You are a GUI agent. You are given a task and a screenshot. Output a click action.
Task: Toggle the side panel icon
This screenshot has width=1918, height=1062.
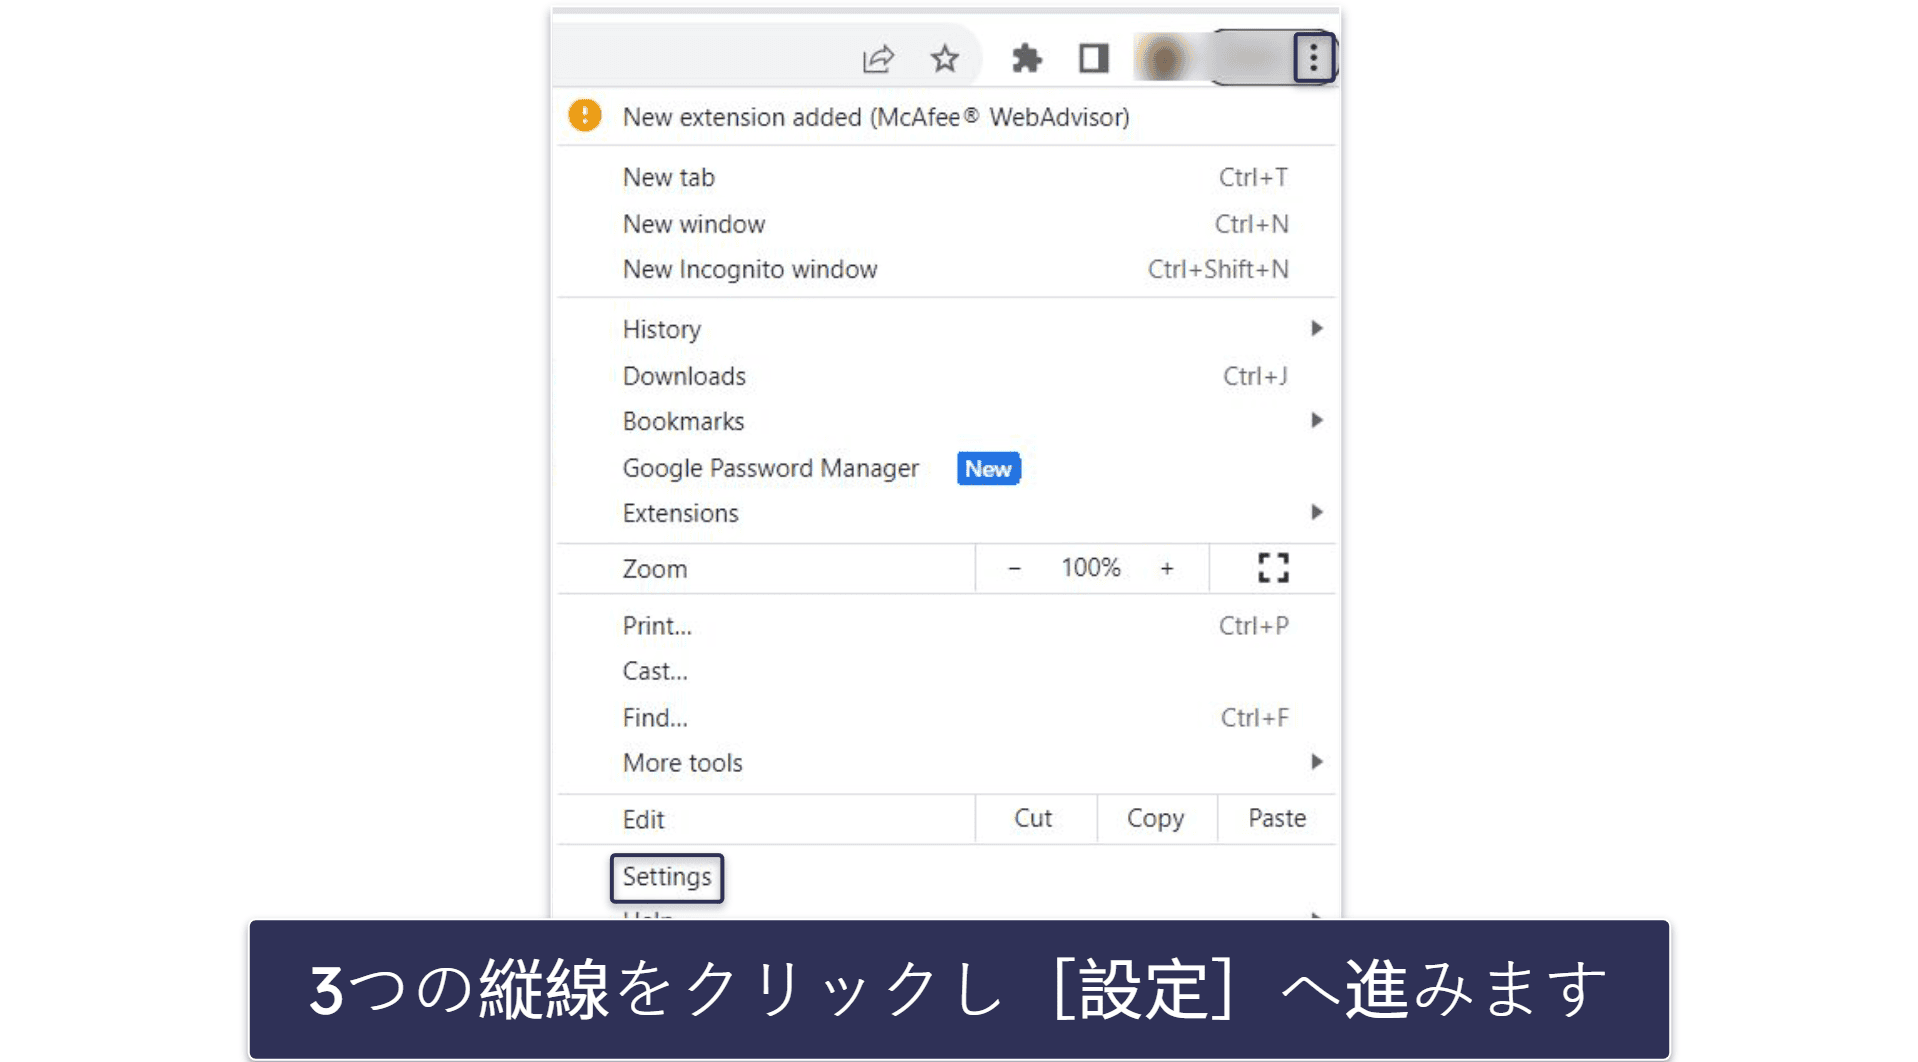point(1093,59)
